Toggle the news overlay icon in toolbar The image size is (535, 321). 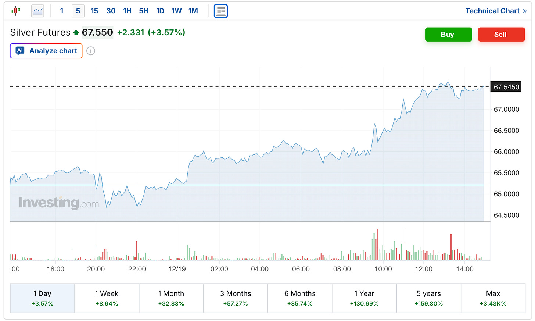pos(221,11)
